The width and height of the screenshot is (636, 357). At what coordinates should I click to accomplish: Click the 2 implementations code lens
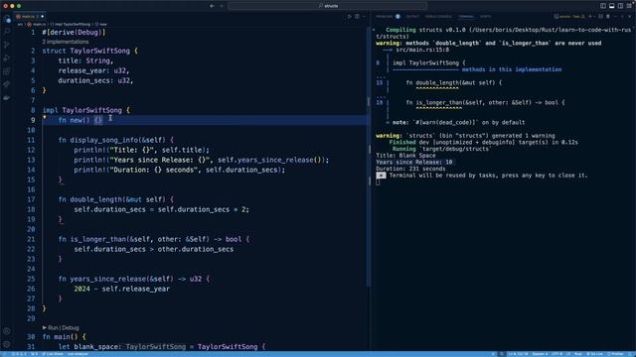click(x=66, y=42)
